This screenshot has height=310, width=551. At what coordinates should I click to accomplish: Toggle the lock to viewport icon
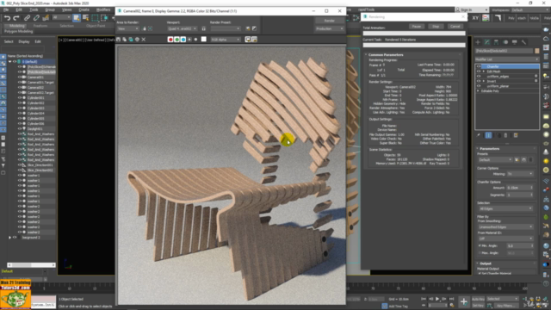click(x=204, y=28)
